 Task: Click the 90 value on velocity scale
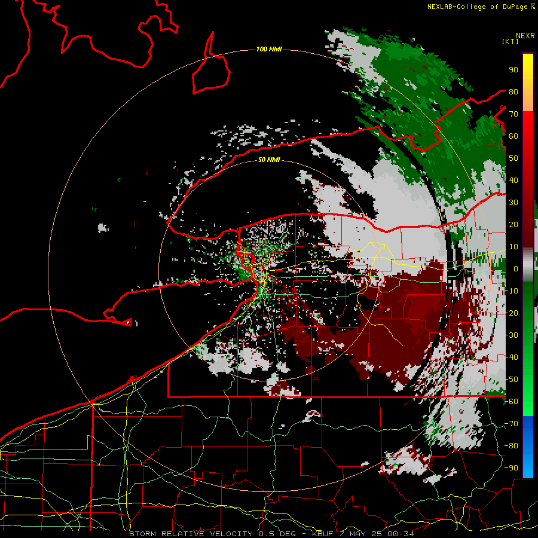click(513, 70)
